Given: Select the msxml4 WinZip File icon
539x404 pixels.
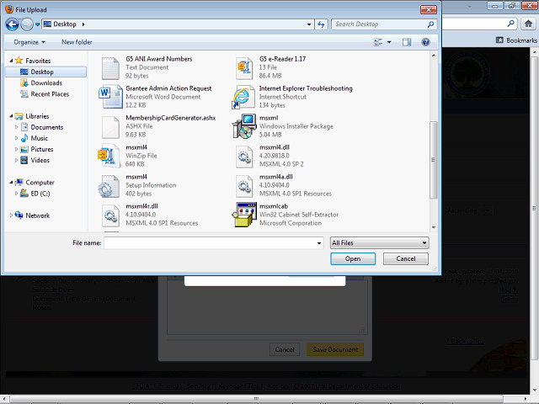Looking at the screenshot, I should click(x=109, y=157).
